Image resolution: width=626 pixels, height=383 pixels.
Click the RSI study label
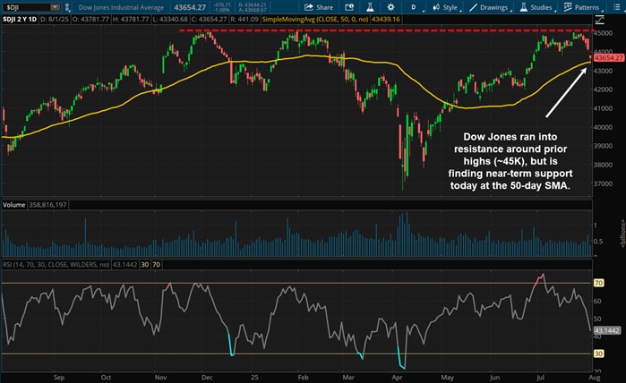[56, 265]
